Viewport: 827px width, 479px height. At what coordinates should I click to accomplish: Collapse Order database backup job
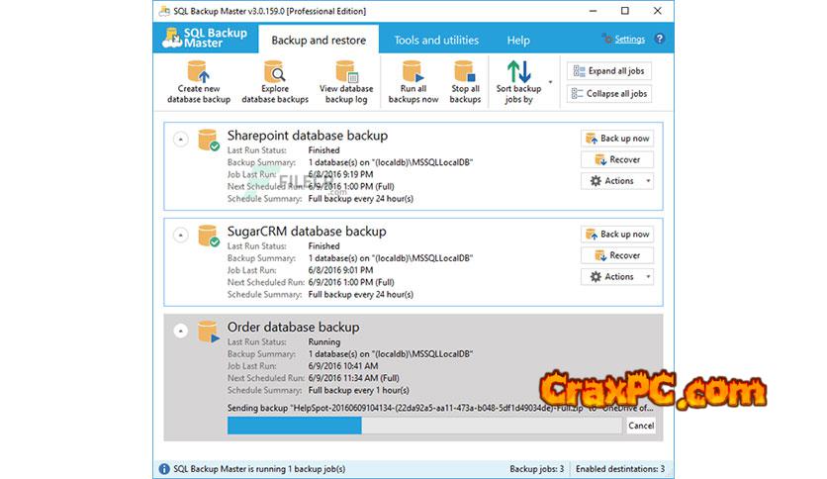(x=180, y=331)
